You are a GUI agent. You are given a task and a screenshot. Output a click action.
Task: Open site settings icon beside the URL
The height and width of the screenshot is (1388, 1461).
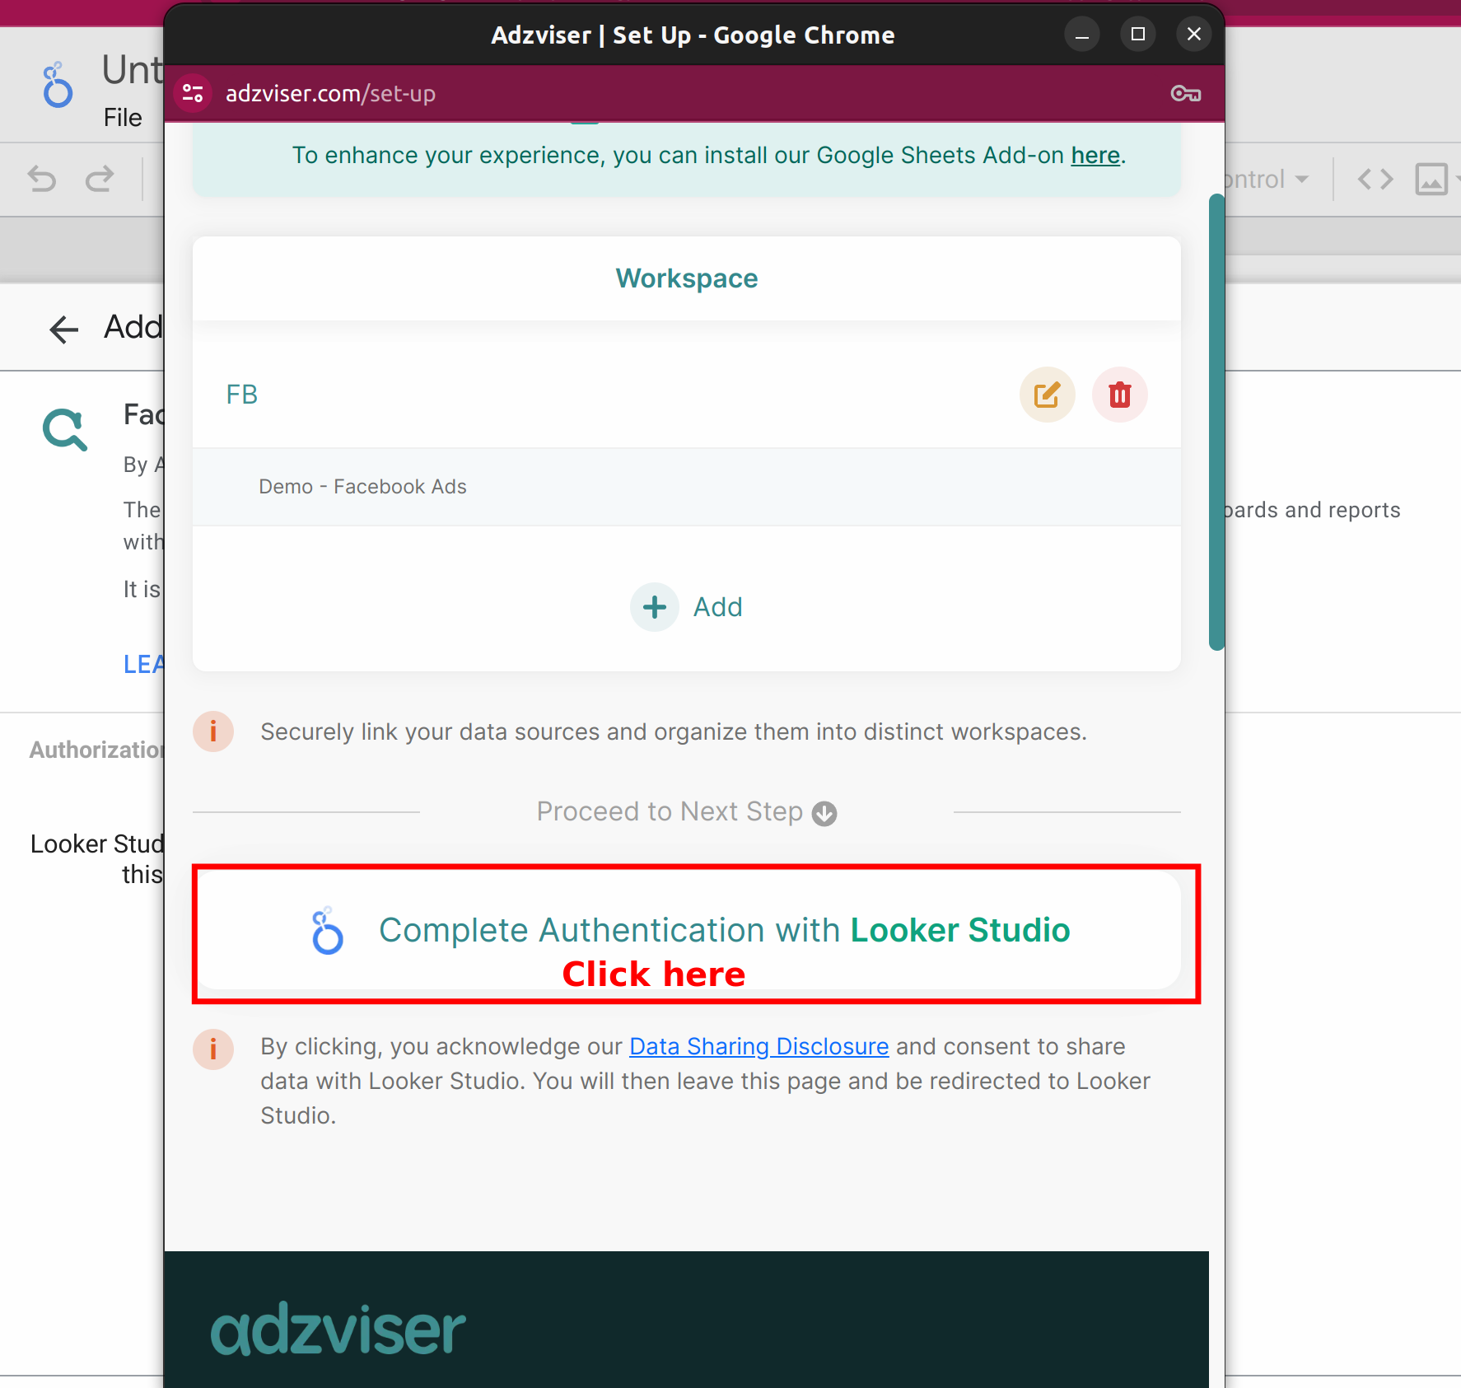193,93
